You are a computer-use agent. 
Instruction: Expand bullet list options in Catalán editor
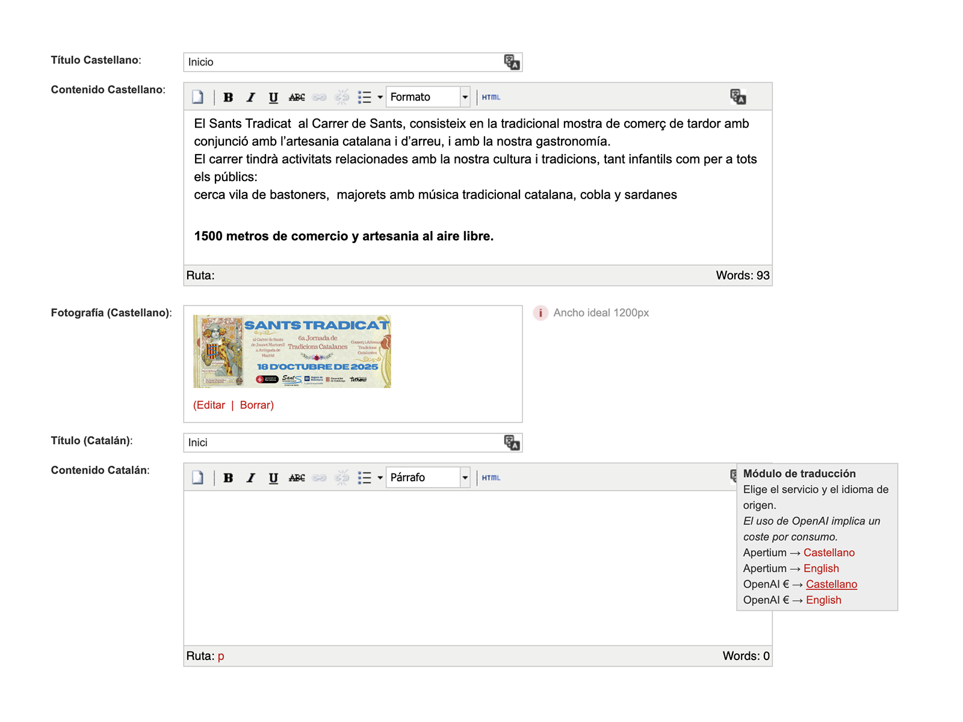click(x=380, y=478)
